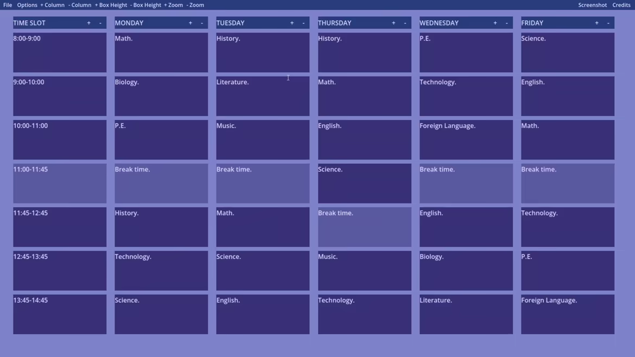Viewport: 635px width, 357px height.
Task: Click the plus icon in TUESDAY header
Action: coord(292,23)
